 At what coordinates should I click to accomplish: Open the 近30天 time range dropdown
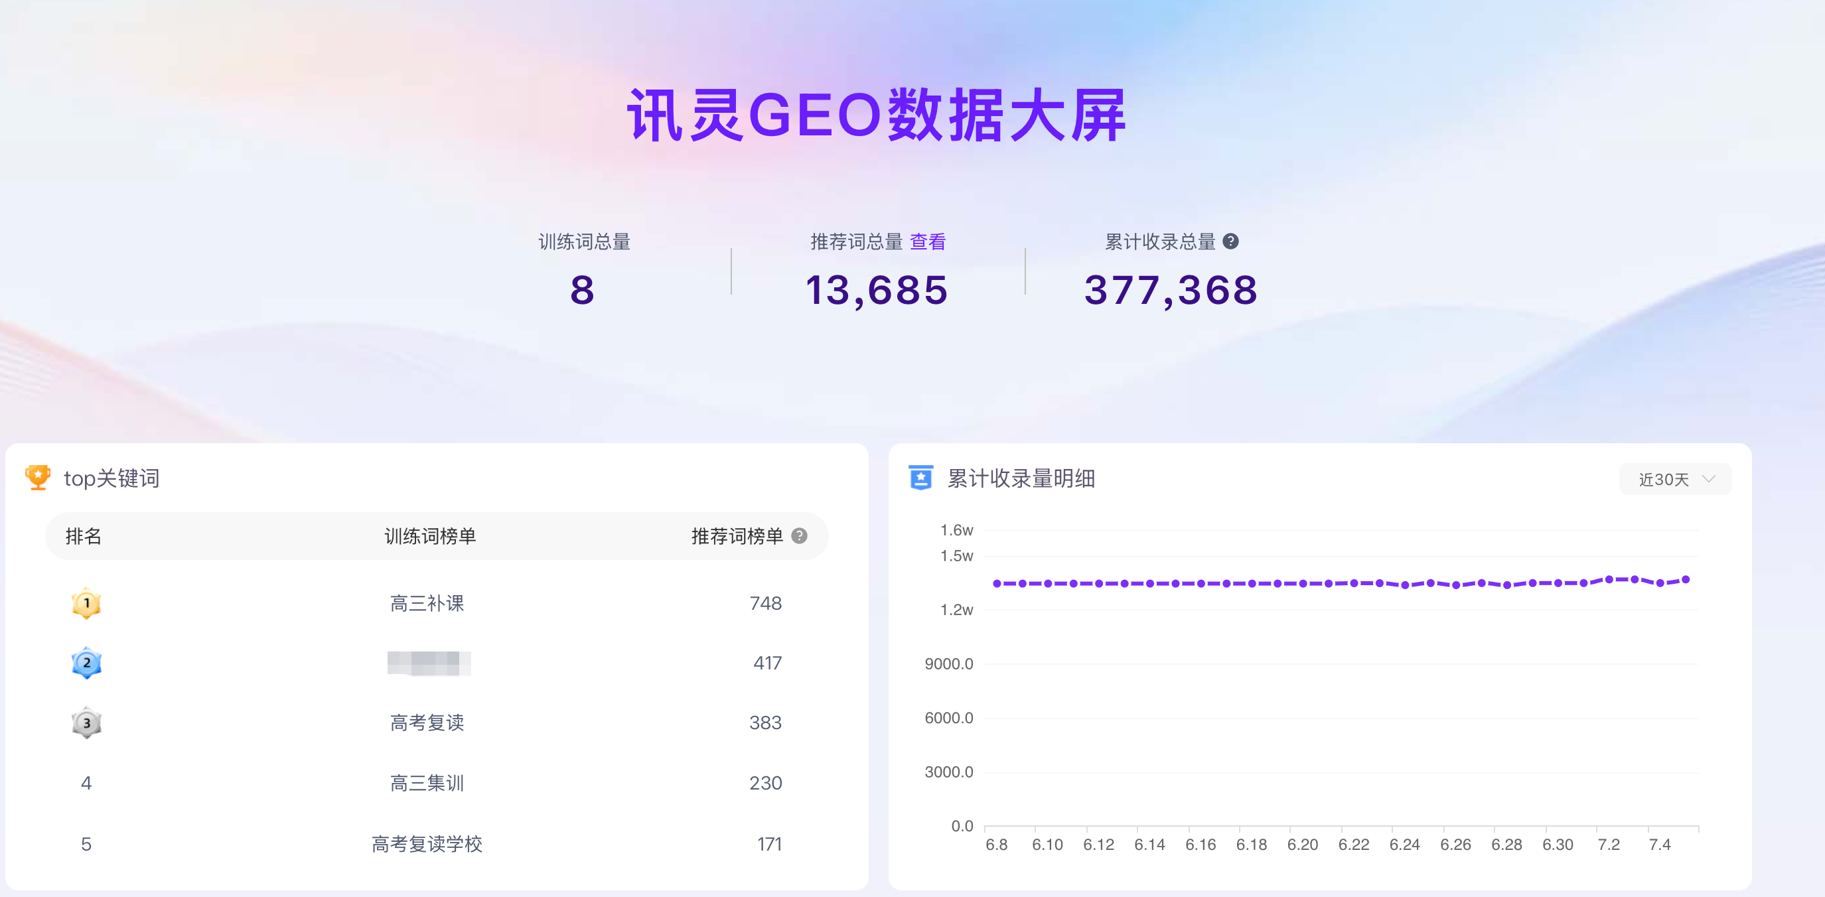(x=1675, y=480)
